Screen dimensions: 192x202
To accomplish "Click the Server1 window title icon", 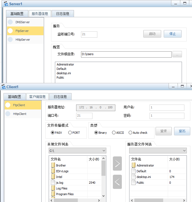I will point(6,4).
